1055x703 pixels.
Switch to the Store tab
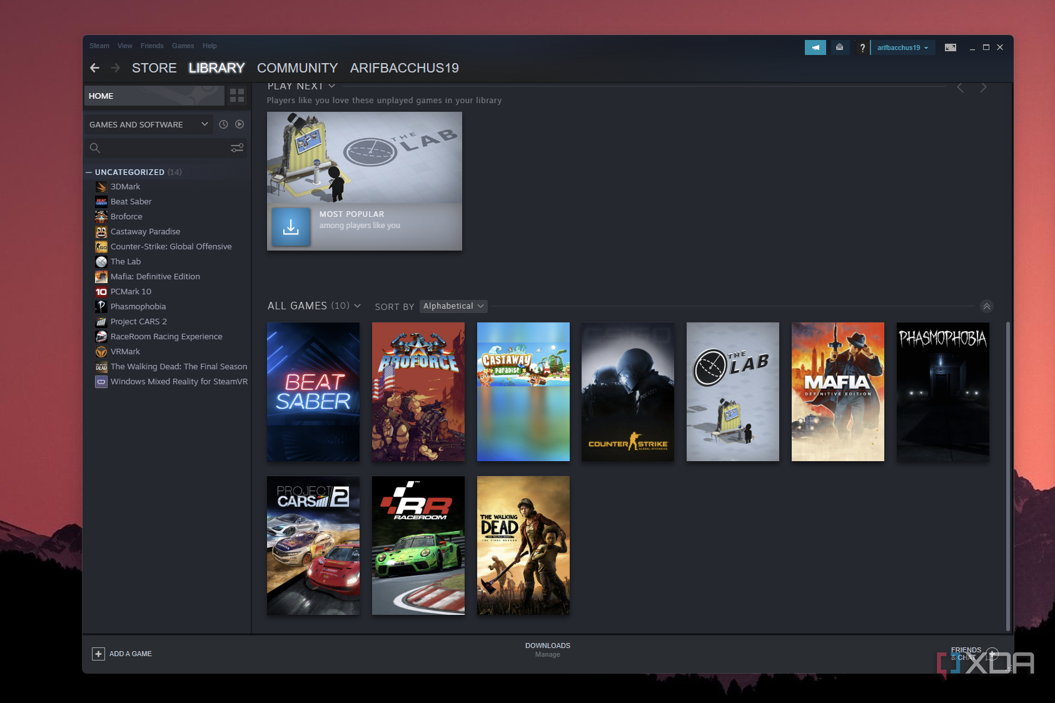(x=154, y=67)
